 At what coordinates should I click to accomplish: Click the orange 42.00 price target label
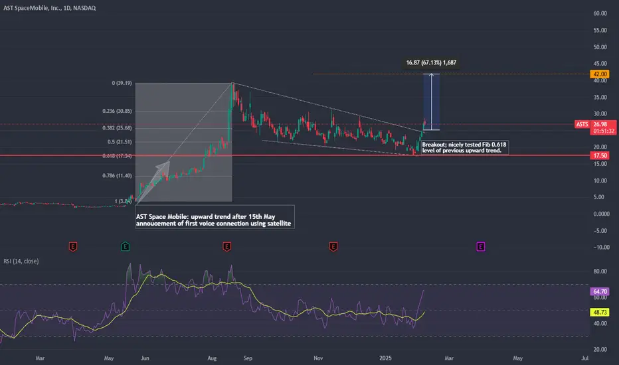(600, 74)
